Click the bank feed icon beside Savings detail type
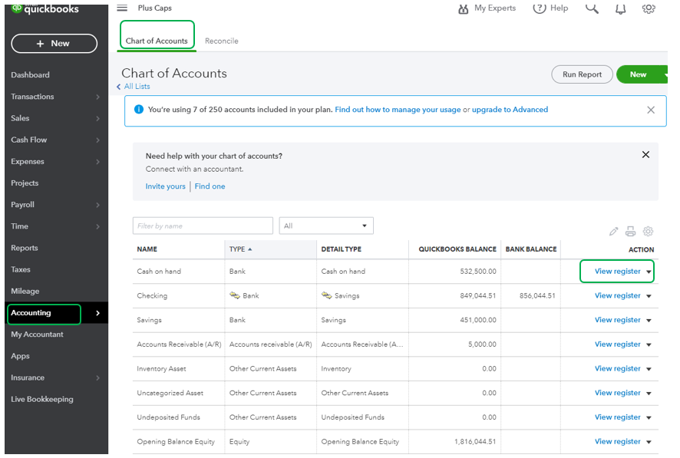Image resolution: width=680 pixels, height=458 pixels. 326,295
